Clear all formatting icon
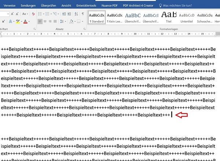This screenshot has height=161, width=220. [x=33, y=14]
